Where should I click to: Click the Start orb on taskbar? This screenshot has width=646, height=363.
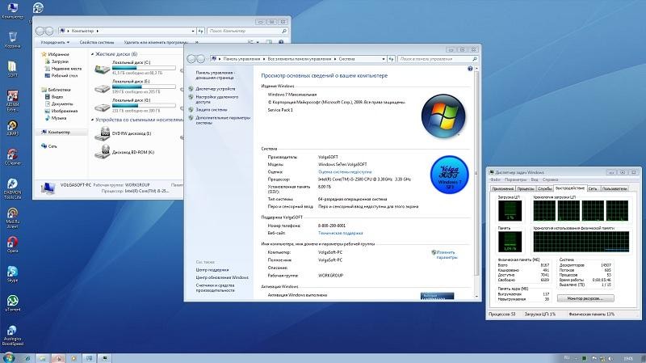click(x=8, y=357)
